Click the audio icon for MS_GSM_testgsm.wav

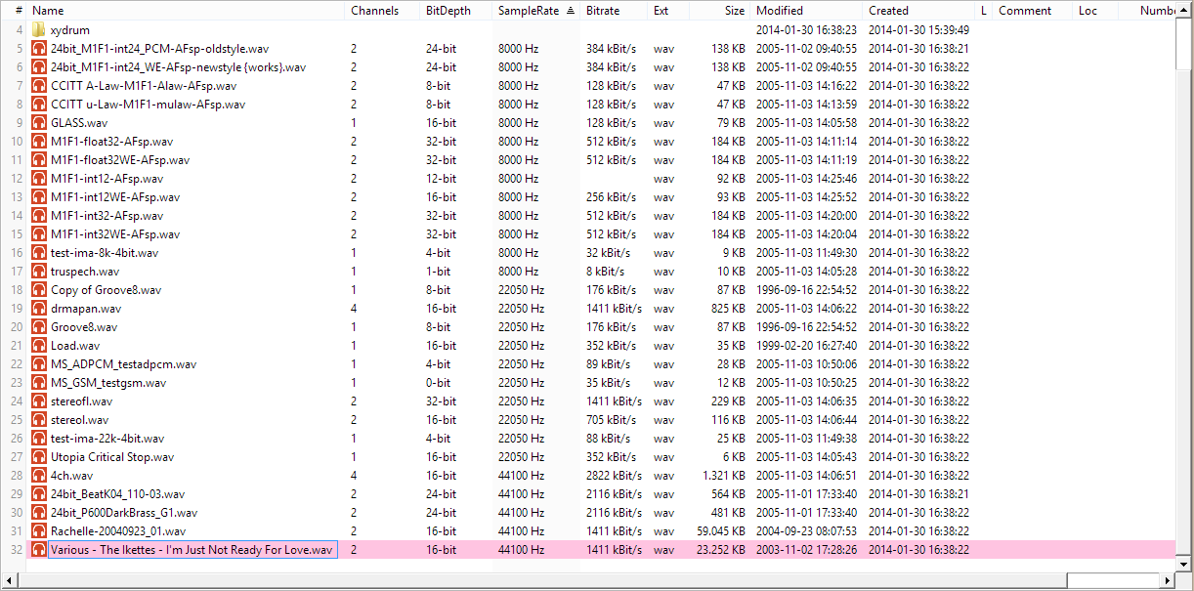(39, 382)
